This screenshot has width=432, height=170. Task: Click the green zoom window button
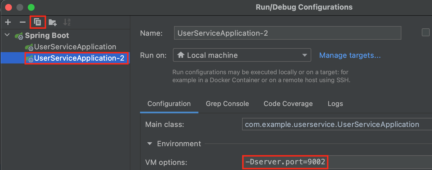[31, 7]
